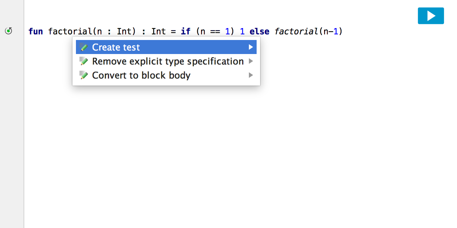Expand the Remove explicit type specification submenu arrow

(x=251, y=61)
